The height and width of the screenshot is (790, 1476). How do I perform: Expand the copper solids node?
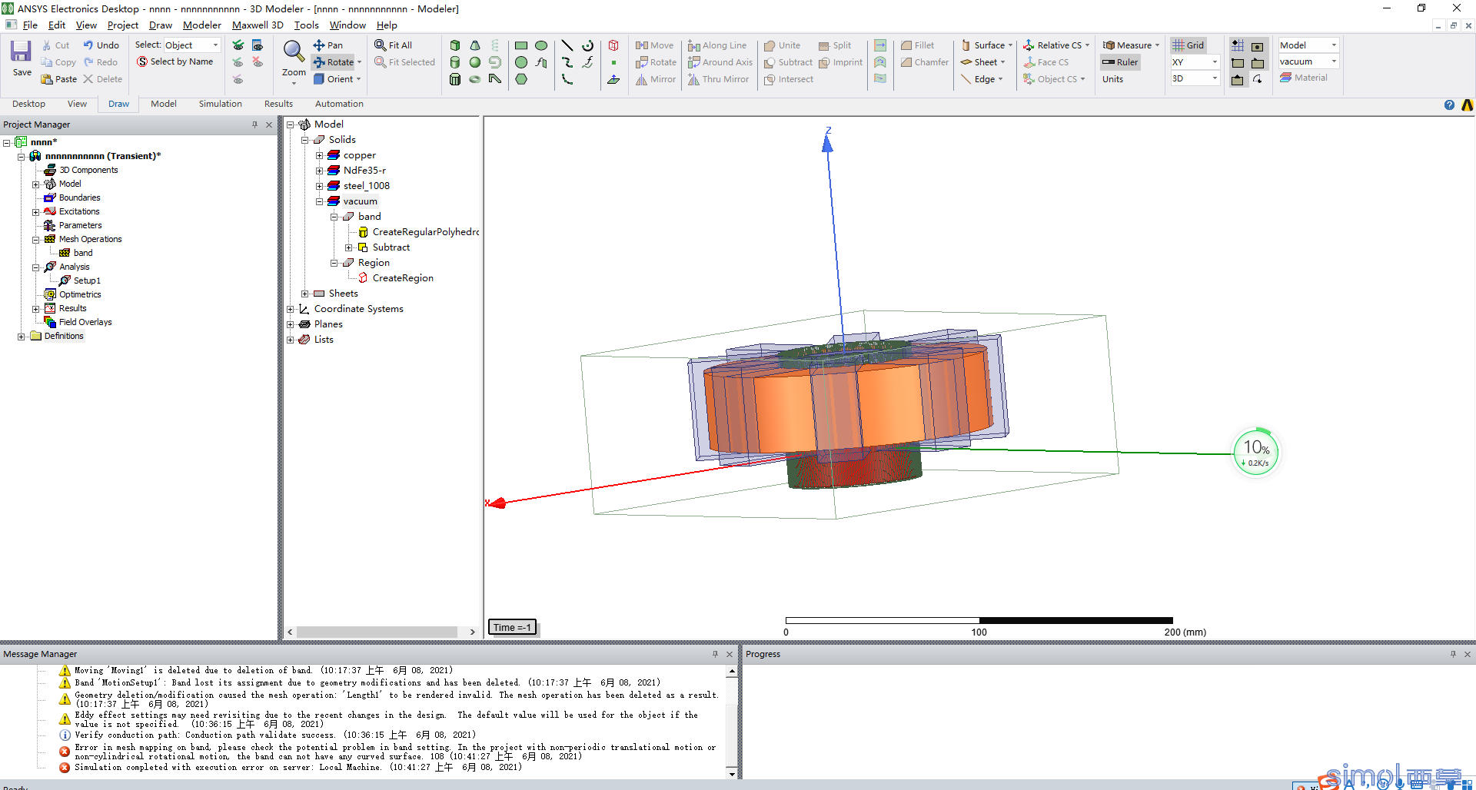point(320,155)
